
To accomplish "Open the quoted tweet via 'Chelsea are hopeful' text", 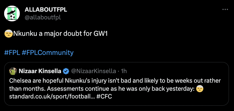I will coord(36,81).
